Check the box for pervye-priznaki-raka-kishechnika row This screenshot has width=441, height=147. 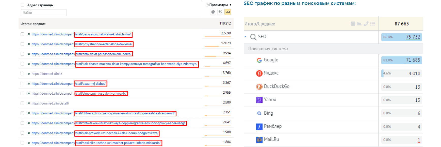click(22, 34)
